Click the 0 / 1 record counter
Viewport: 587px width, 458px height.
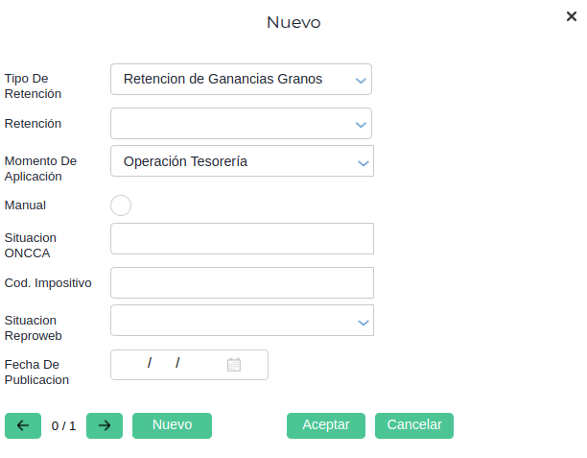click(x=63, y=425)
